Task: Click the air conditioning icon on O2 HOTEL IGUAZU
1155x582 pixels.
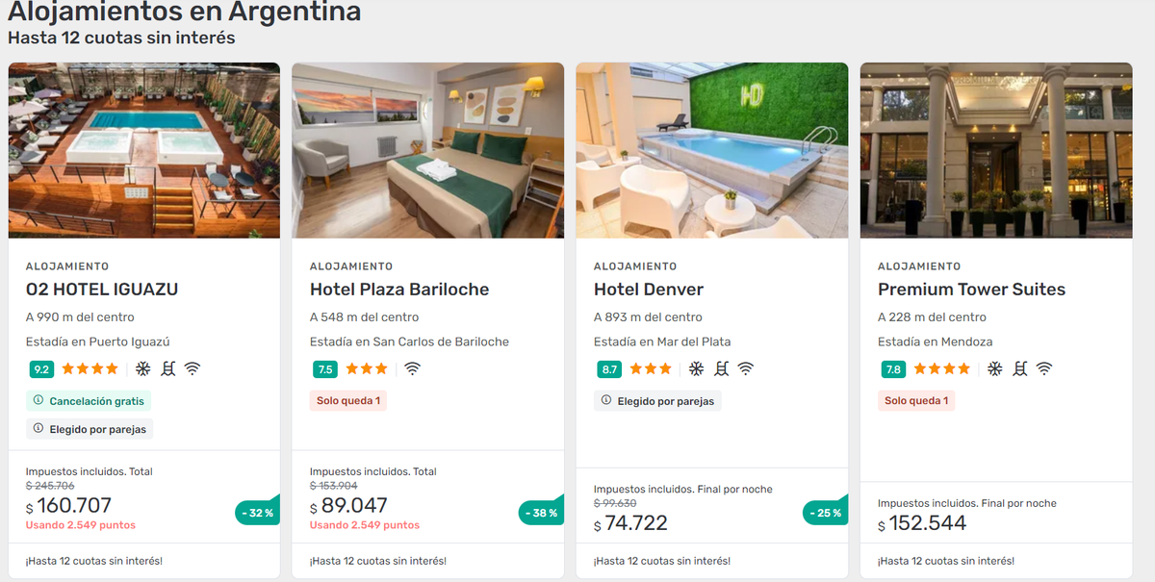Action: pos(142,368)
